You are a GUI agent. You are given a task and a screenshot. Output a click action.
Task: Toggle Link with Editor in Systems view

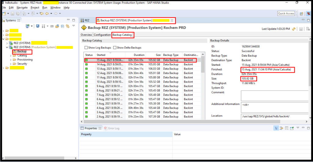[68, 26]
